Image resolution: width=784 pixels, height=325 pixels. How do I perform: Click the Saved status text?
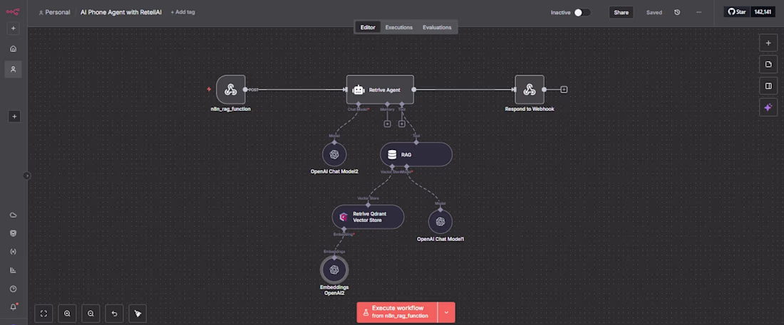(x=654, y=13)
